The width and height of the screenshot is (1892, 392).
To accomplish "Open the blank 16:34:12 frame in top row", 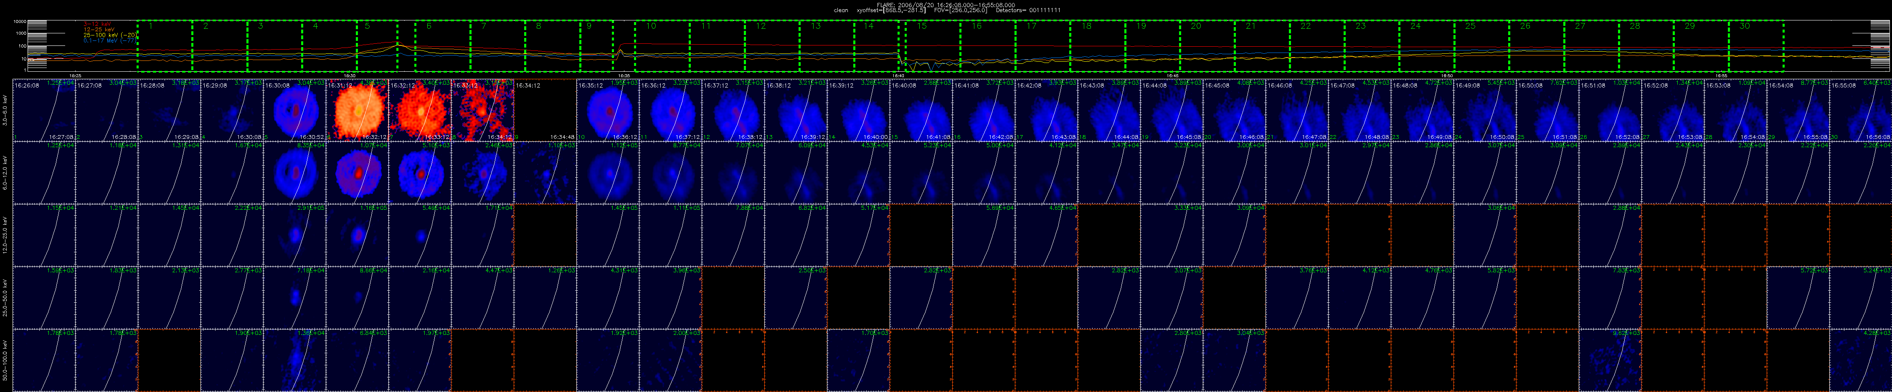I will point(544,110).
